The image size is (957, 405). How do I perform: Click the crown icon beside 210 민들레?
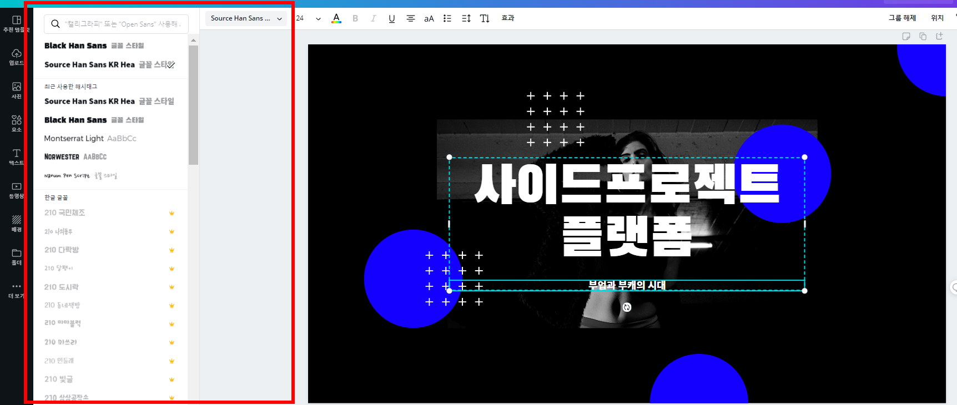coord(172,361)
